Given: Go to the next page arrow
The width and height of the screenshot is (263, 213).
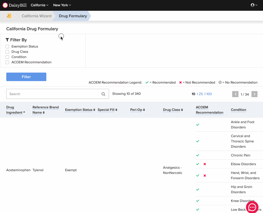Looking at the screenshot, I should [x=254, y=94].
